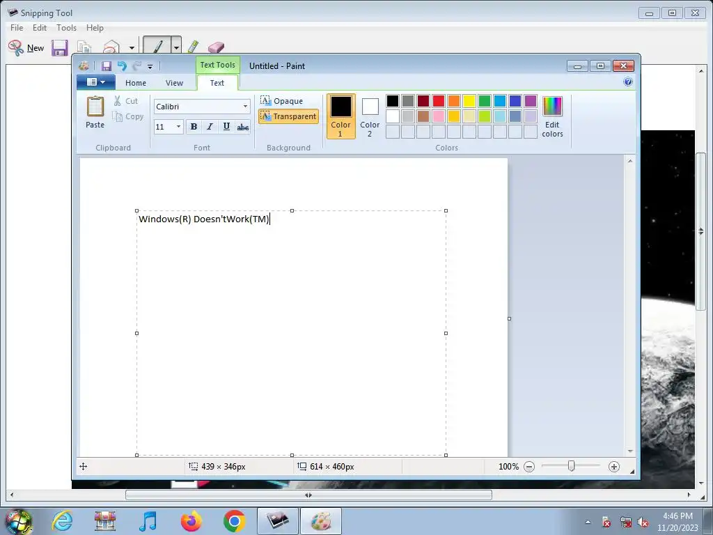
Task: Click the Snipping Tool Copy icon
Action: pyautogui.click(x=84, y=47)
